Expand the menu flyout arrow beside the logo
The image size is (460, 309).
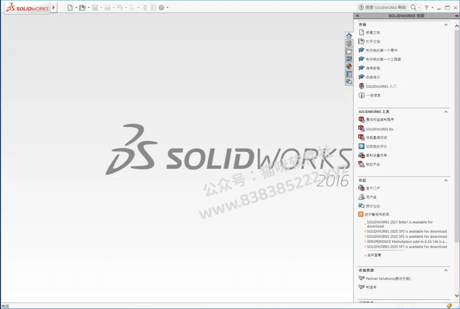(54, 8)
